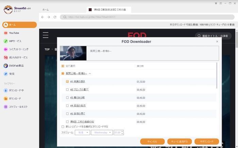Click the 第6話 三枚の画廊の絵 title link

click(82, 122)
